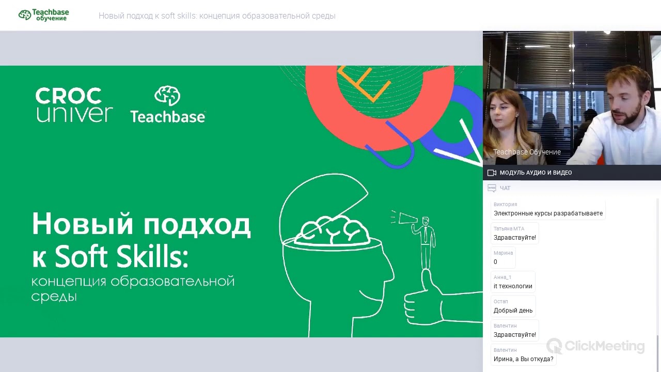Click the chat icon beside ЧАТ
Screen dimensions: 661x372
[492, 188]
